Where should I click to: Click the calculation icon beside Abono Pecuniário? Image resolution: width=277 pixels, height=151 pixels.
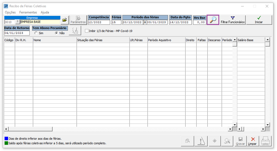(75, 31)
